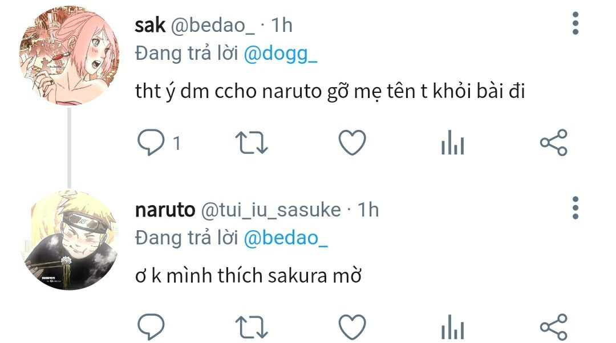Click the display name sak
616x343 pixels.
[150, 25]
